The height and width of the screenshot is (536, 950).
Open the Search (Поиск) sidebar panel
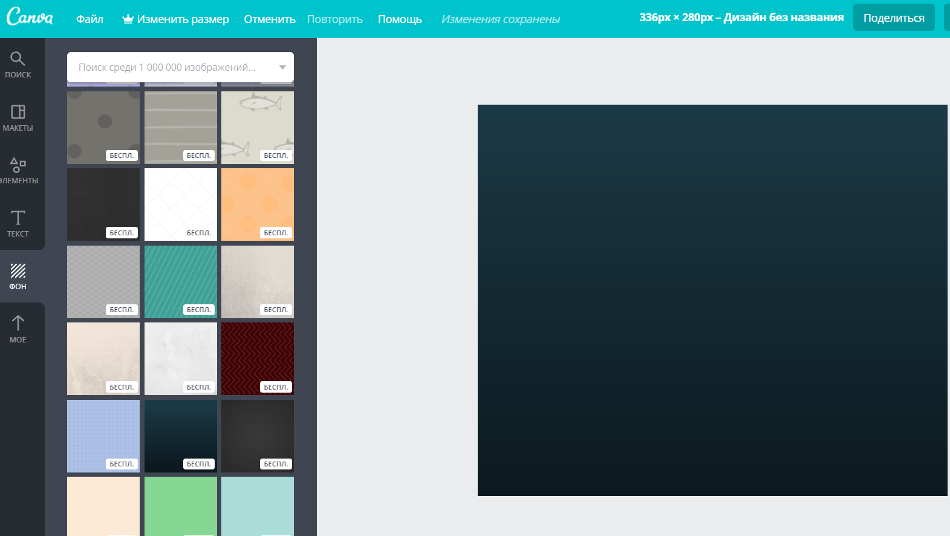pos(18,65)
